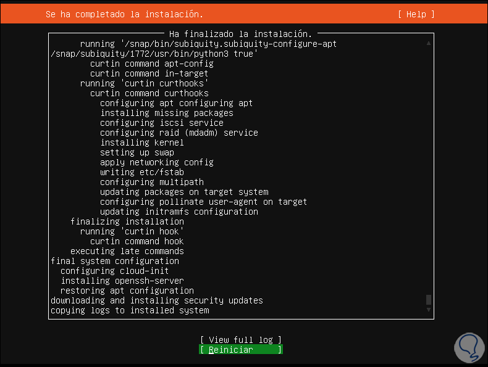
Task: Click the 'Ha finalizado la instalación' panel title
Action: pyautogui.click(x=240, y=34)
